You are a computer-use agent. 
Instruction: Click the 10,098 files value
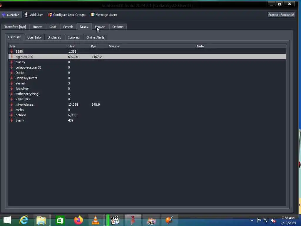[73, 104]
